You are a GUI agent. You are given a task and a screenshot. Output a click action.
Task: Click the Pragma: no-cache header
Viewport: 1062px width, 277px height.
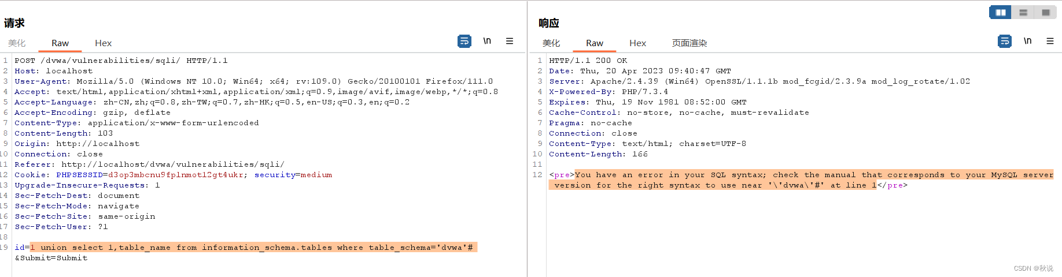(x=591, y=123)
